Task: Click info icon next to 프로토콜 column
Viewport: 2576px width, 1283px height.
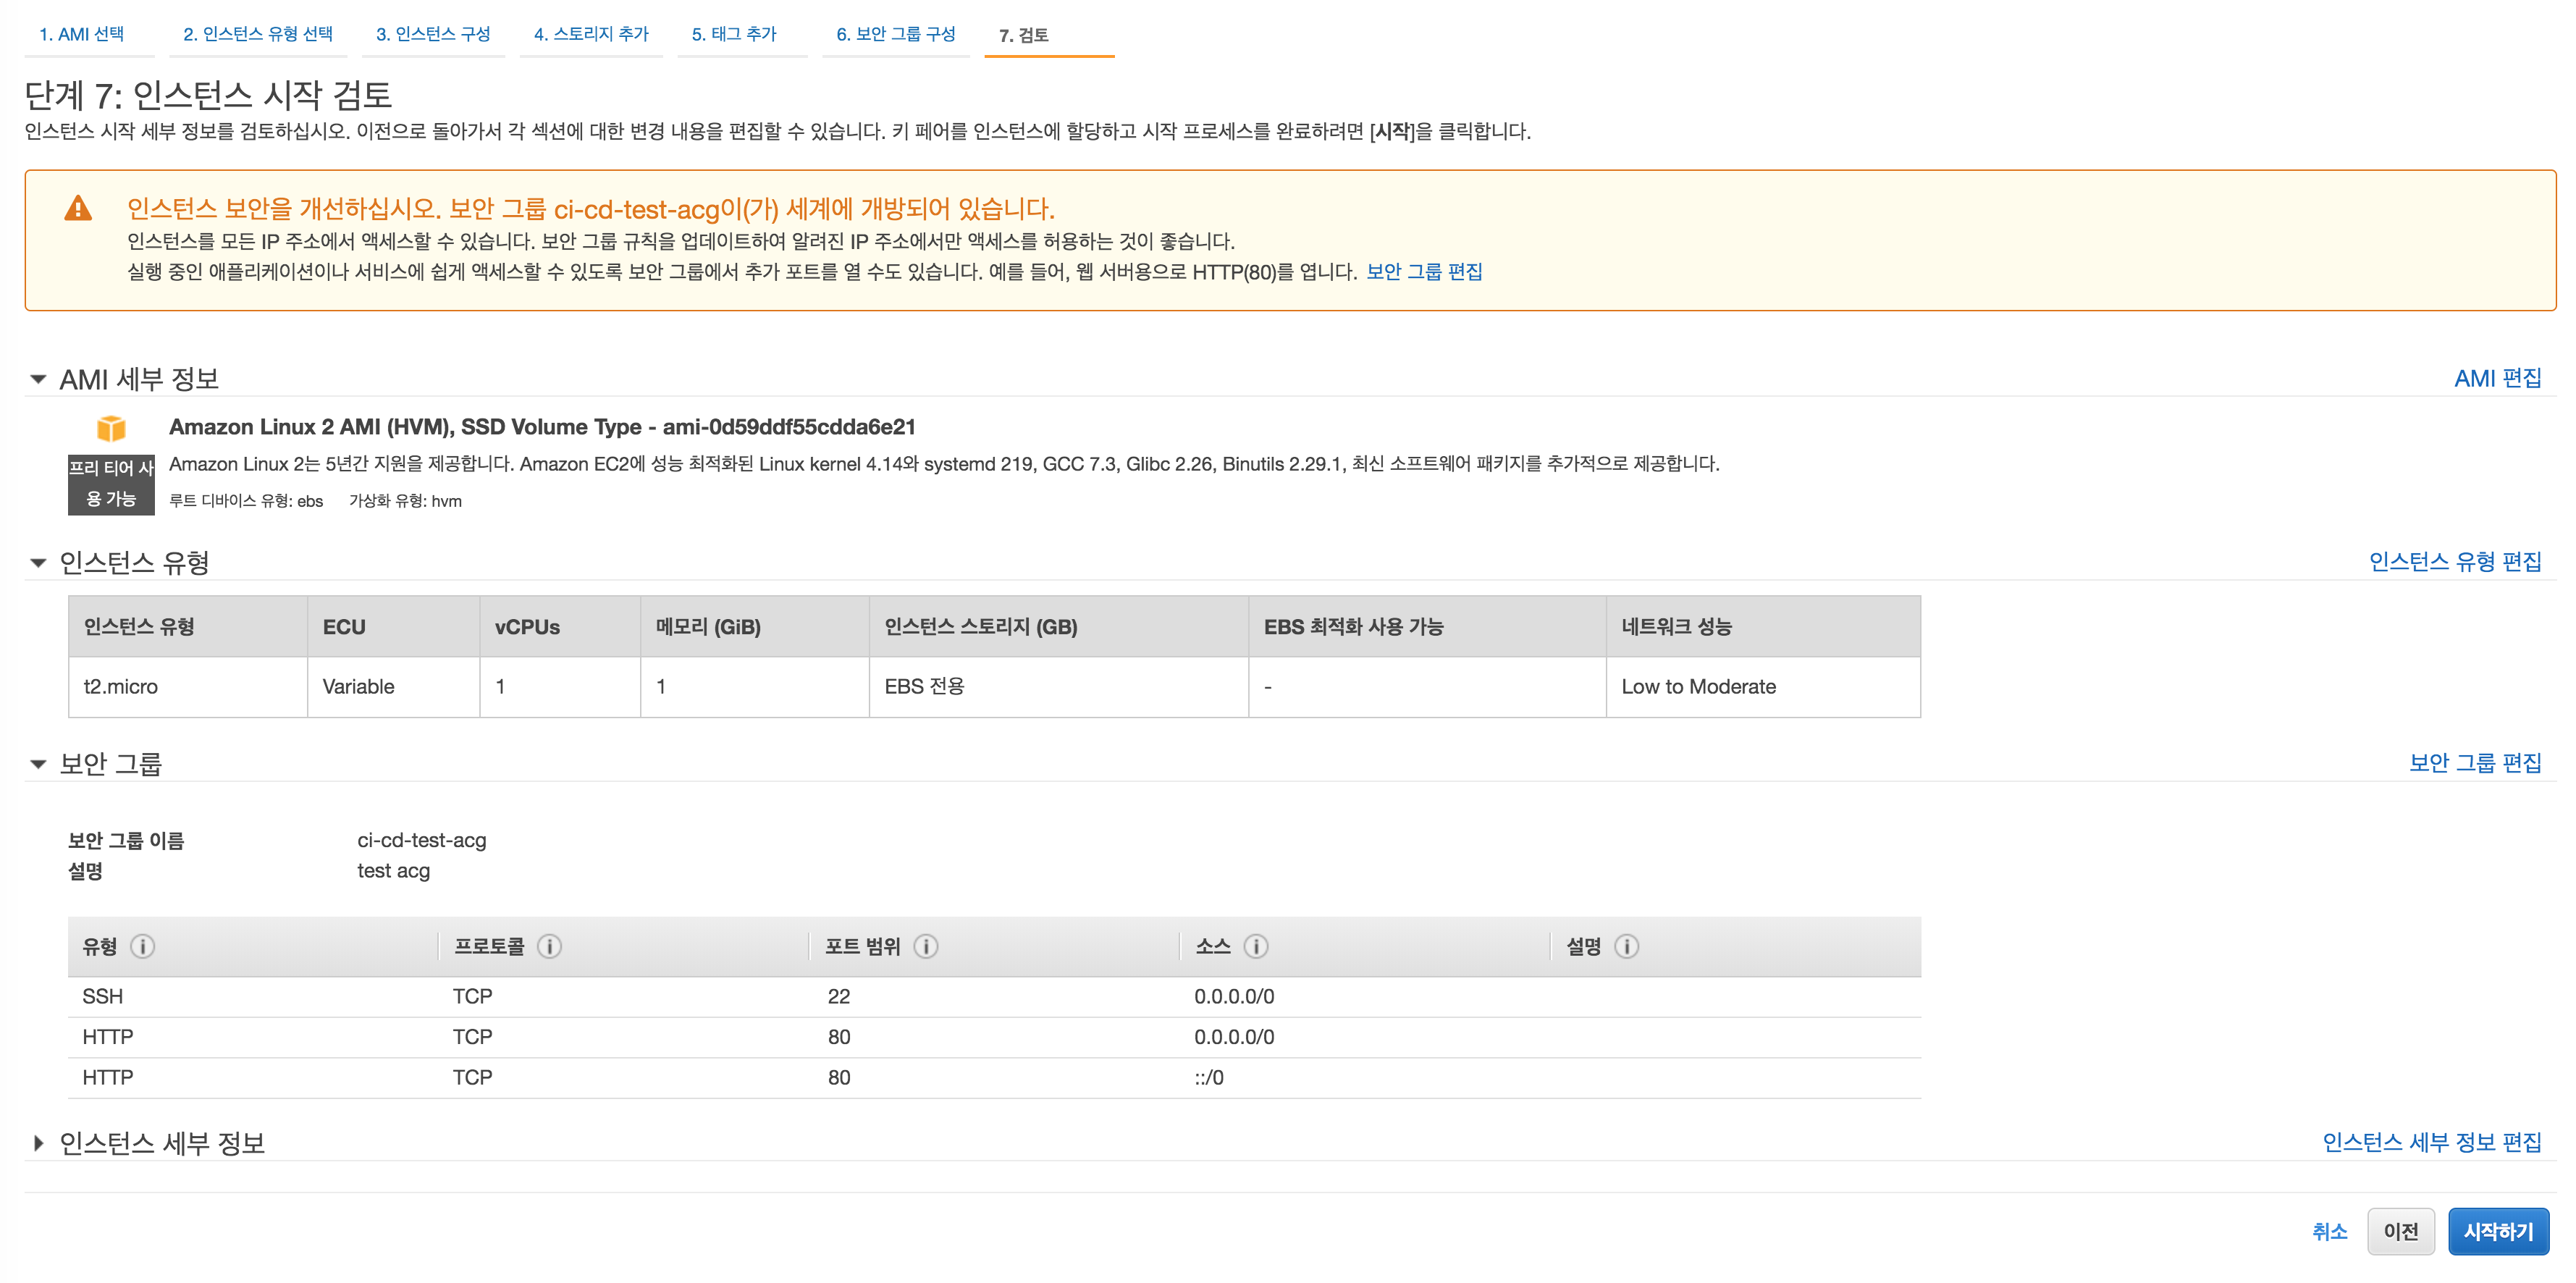Action: [x=549, y=946]
